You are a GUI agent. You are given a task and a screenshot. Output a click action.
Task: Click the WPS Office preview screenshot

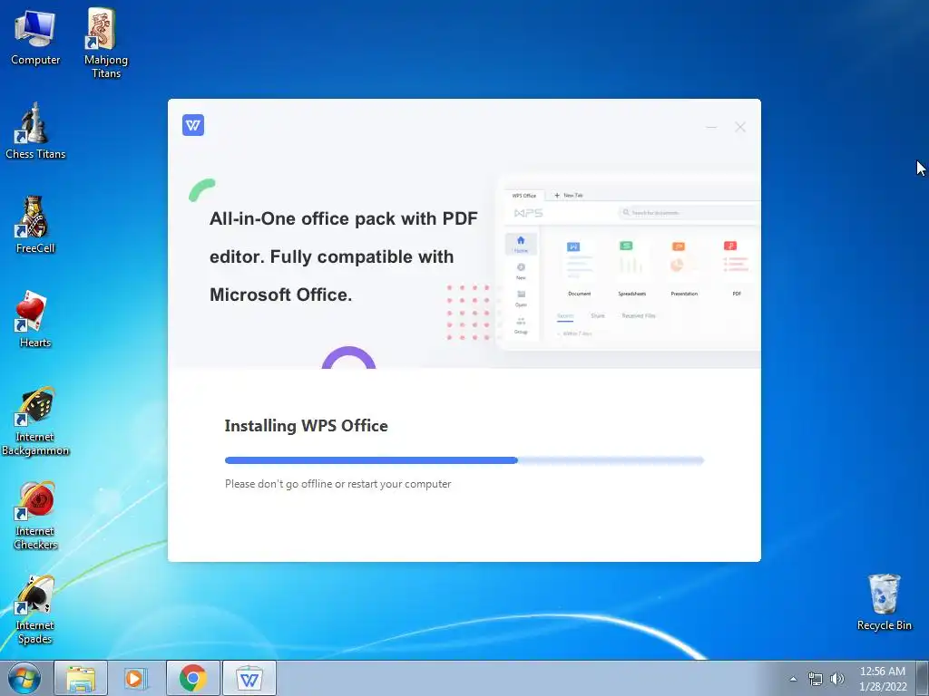coord(628,263)
